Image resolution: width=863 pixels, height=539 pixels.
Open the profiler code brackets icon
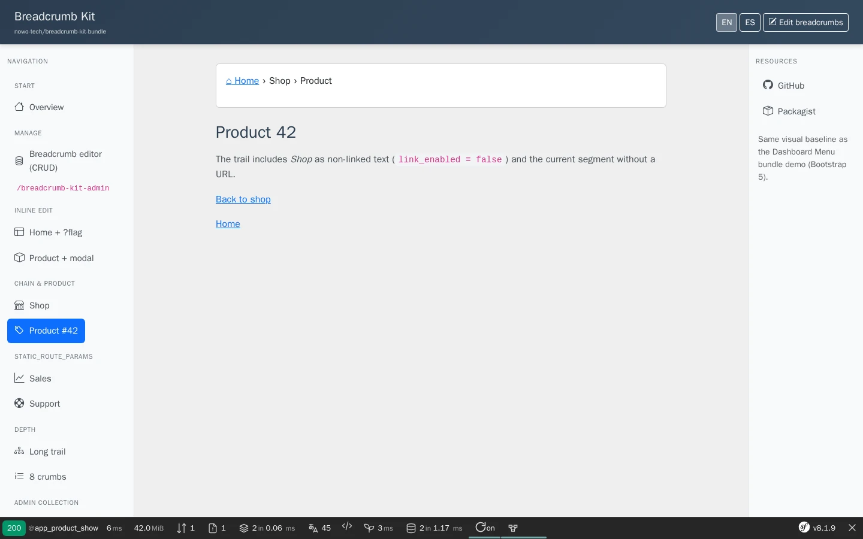coord(347,526)
